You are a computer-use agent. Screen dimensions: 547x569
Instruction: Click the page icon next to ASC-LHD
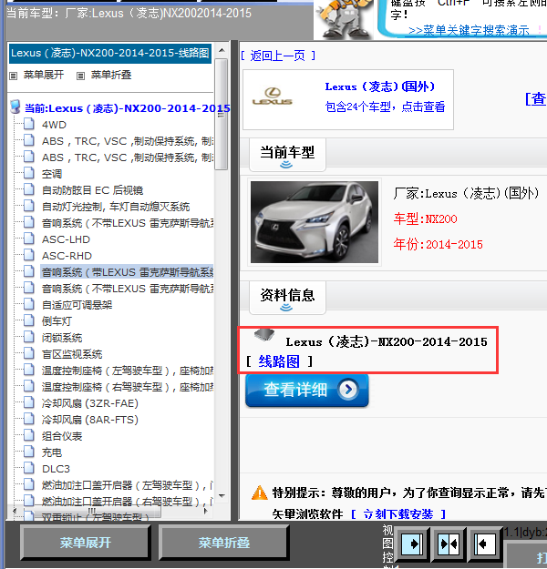point(28,239)
